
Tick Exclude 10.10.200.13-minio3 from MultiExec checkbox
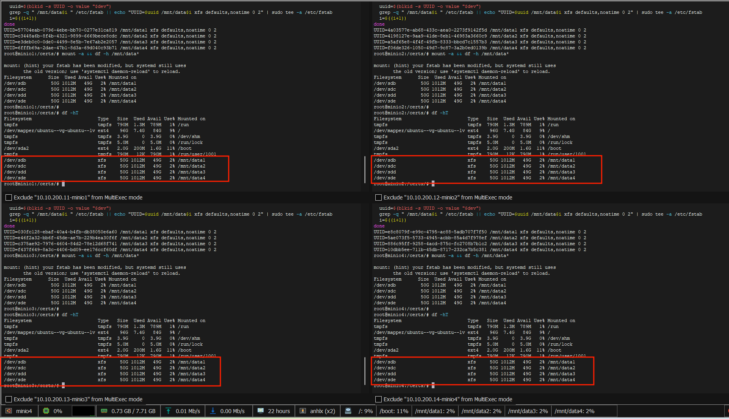click(x=9, y=399)
